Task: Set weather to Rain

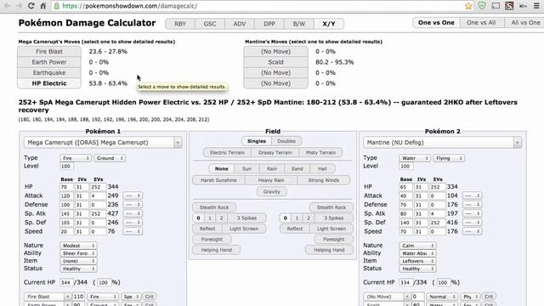Action: (272, 168)
